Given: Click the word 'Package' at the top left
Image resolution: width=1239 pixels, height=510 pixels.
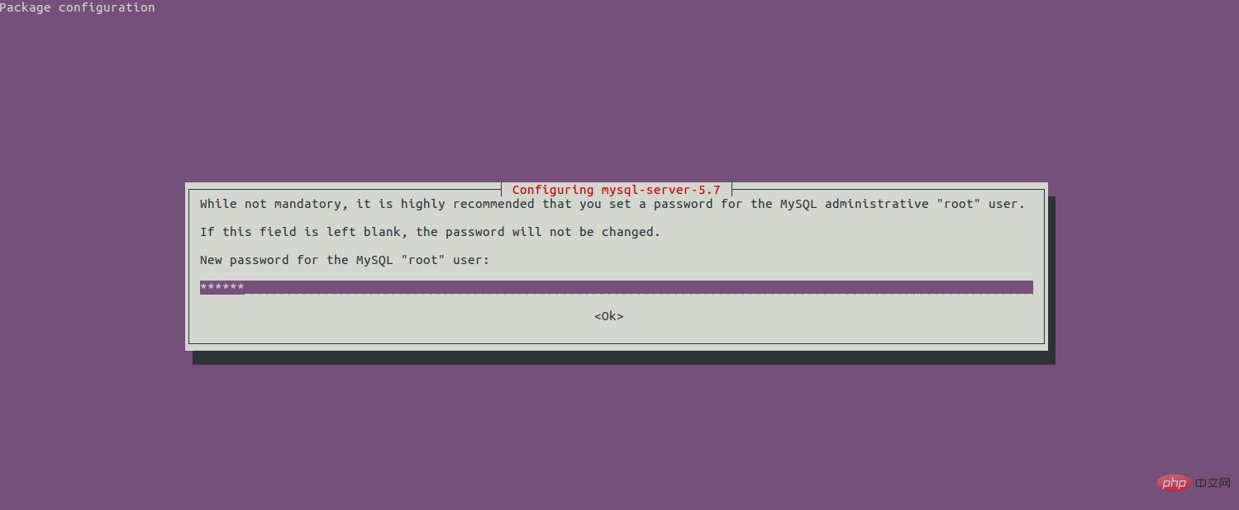Looking at the screenshot, I should click(x=26, y=7).
